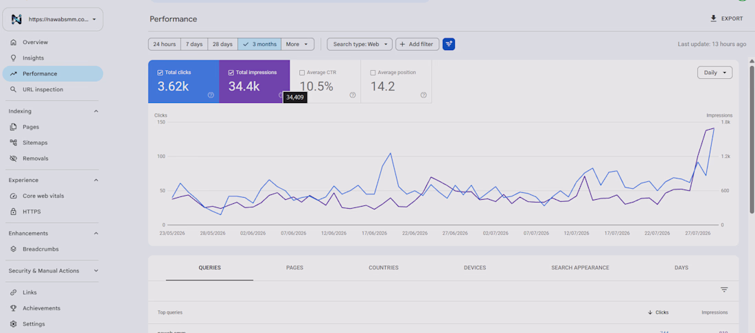This screenshot has width=755, height=333.
Task: Toggle the Total clicks checkbox
Action: pyautogui.click(x=161, y=73)
